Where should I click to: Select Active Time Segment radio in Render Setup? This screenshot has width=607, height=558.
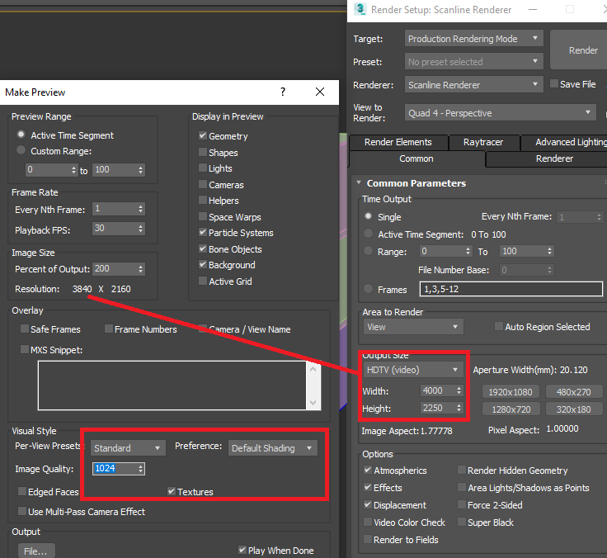point(369,234)
